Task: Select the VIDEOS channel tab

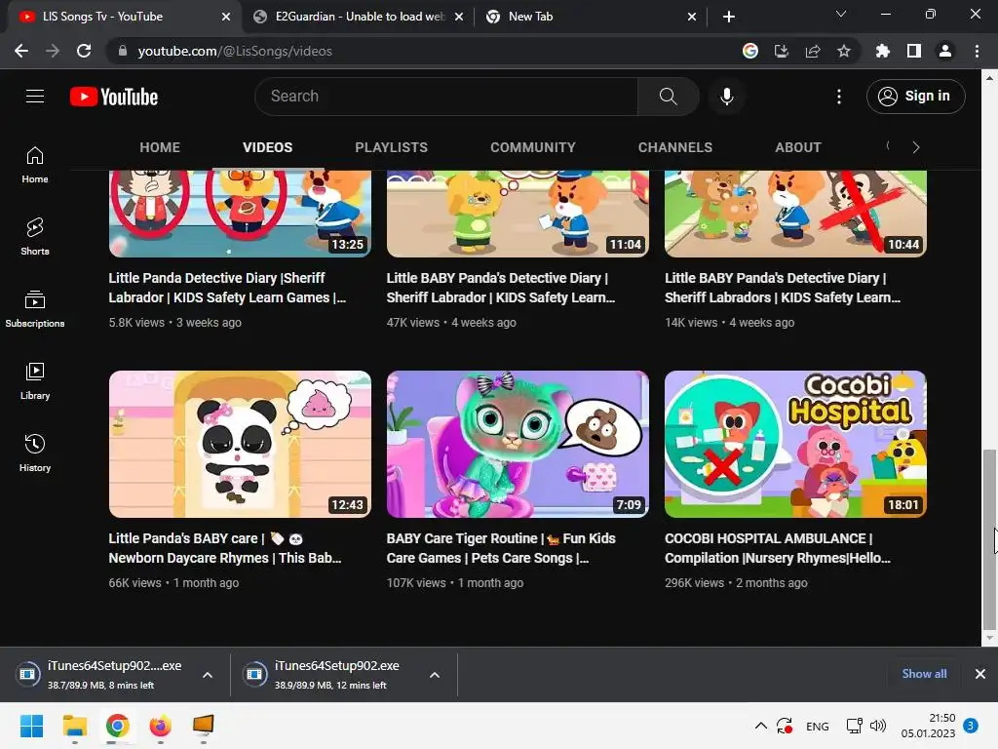Action: [267, 147]
